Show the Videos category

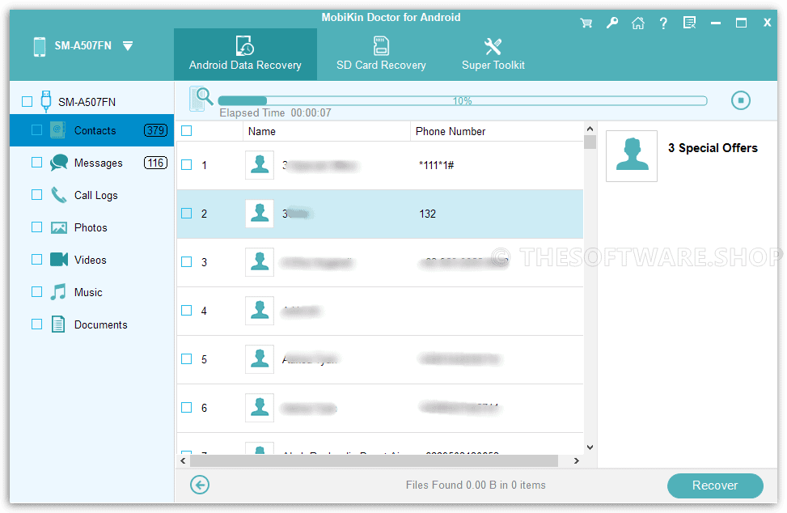click(x=91, y=260)
